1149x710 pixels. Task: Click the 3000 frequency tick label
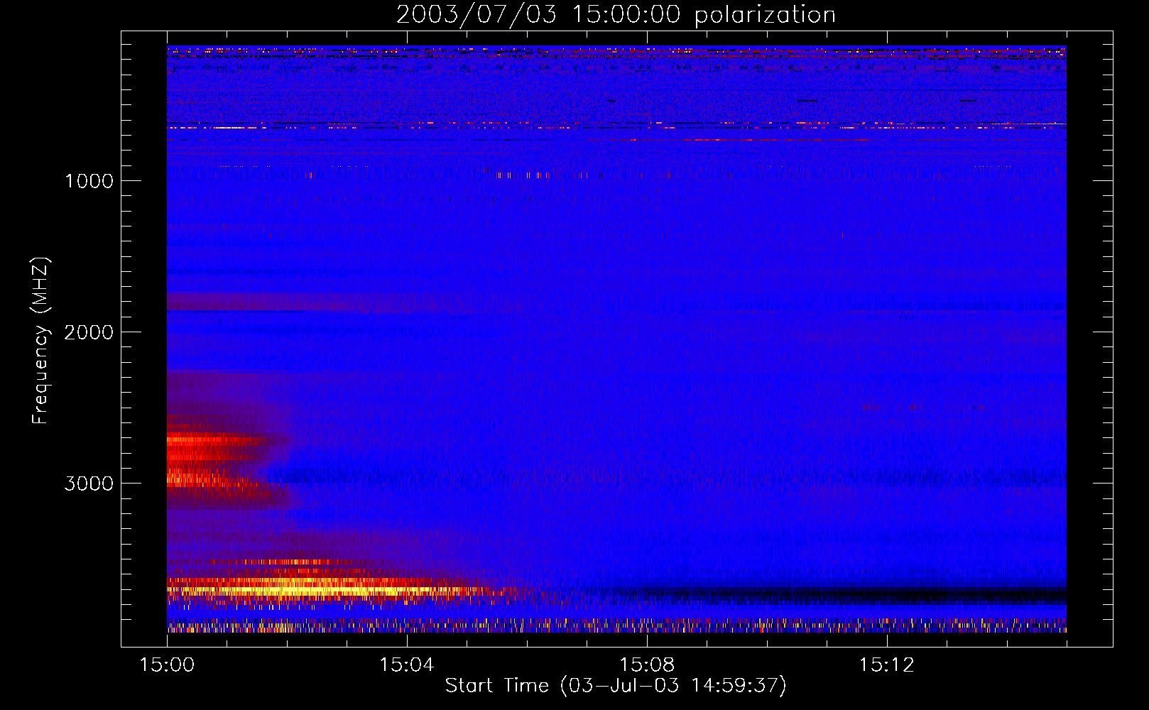click(89, 484)
